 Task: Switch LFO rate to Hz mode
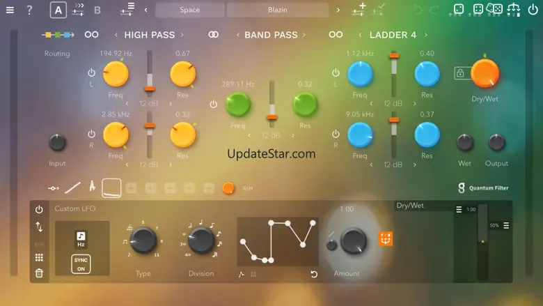pos(81,239)
